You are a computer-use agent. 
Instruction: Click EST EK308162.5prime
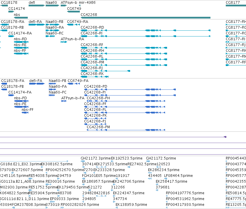[x=42, y=167]
